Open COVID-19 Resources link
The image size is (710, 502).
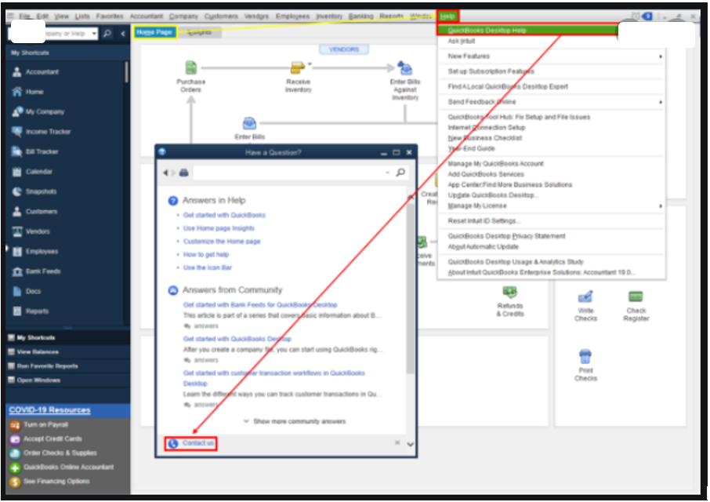(50, 410)
